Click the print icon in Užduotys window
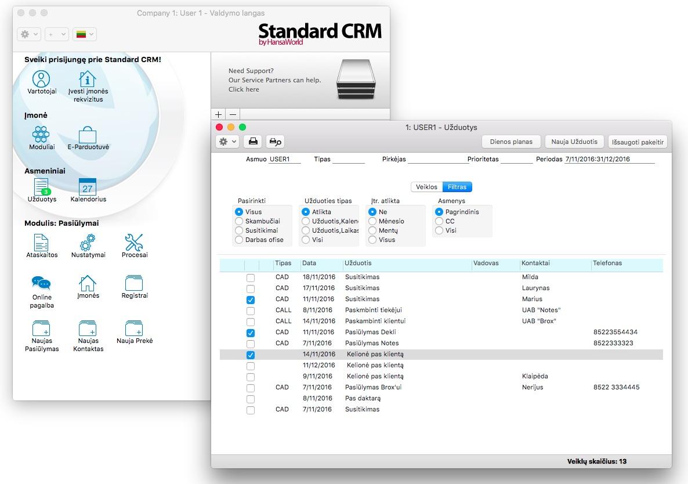Screen dimensions: 688x484 coord(253,141)
